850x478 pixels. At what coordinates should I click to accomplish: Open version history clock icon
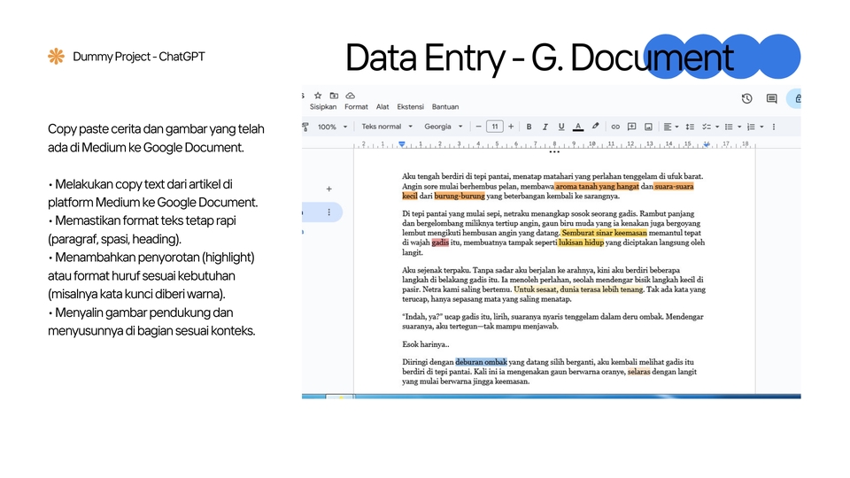click(x=747, y=98)
